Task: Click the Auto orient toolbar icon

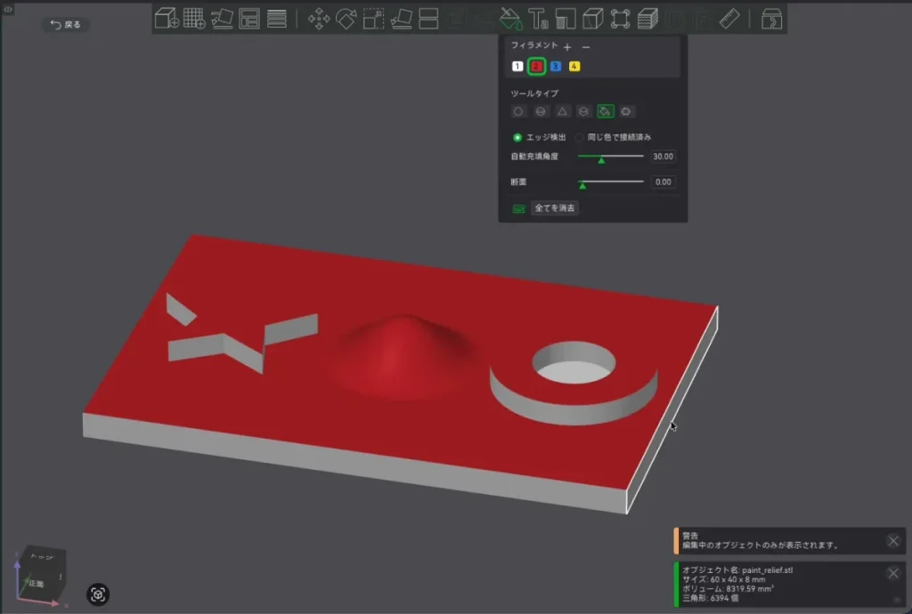Action: [222, 19]
